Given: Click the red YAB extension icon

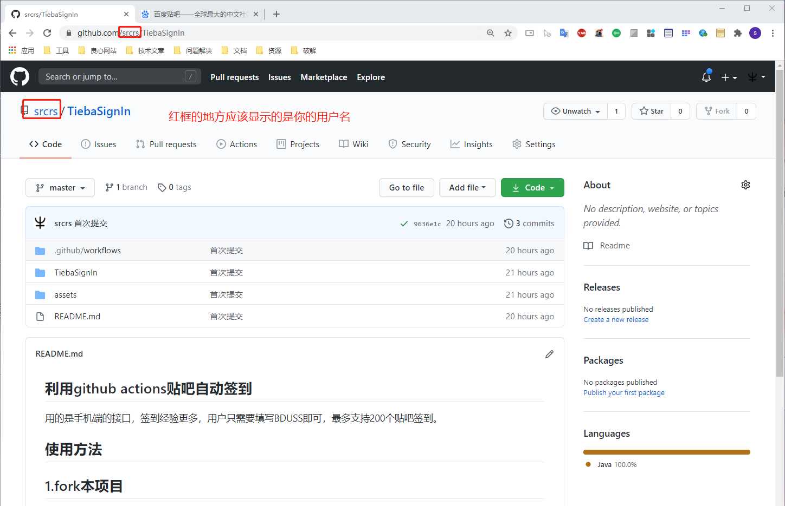Looking at the screenshot, I should tap(582, 33).
